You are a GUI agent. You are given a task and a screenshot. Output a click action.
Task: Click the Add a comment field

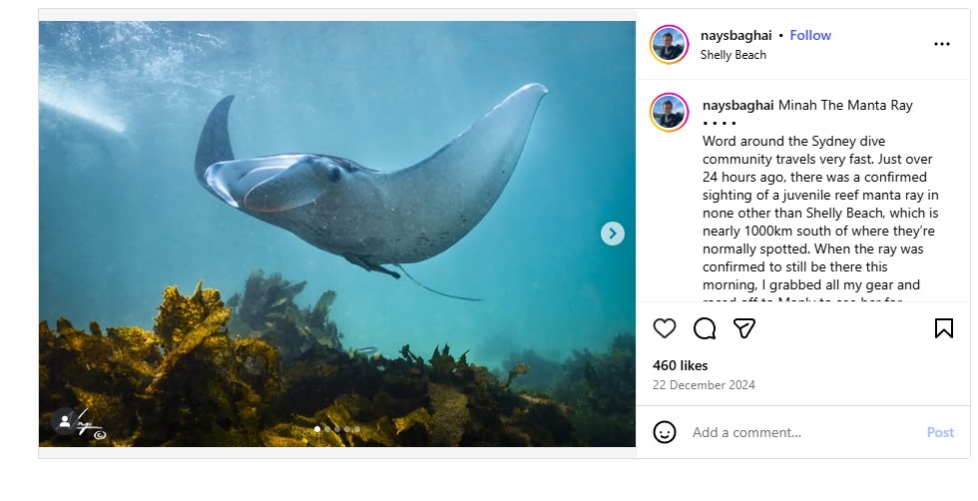click(798, 432)
